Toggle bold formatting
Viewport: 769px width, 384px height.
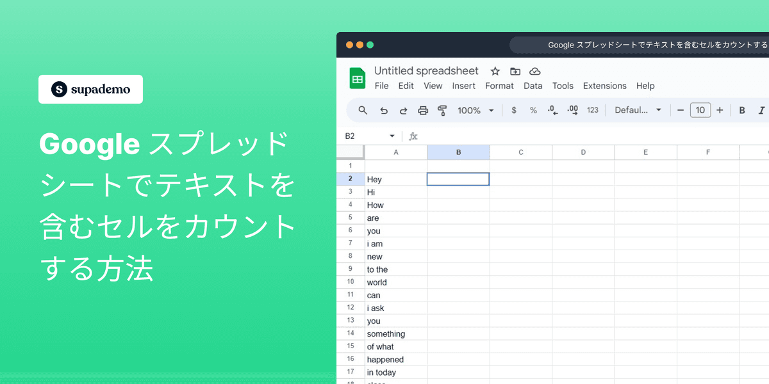(x=741, y=110)
